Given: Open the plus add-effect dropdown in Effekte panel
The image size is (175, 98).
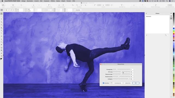Looking at the screenshot, I should pos(147,35).
